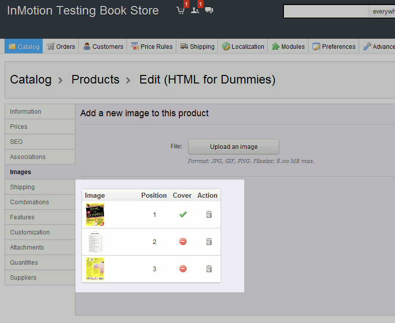Screen dimensions: 395x323
Task: Set image 2 as the cover
Action: [183, 242]
